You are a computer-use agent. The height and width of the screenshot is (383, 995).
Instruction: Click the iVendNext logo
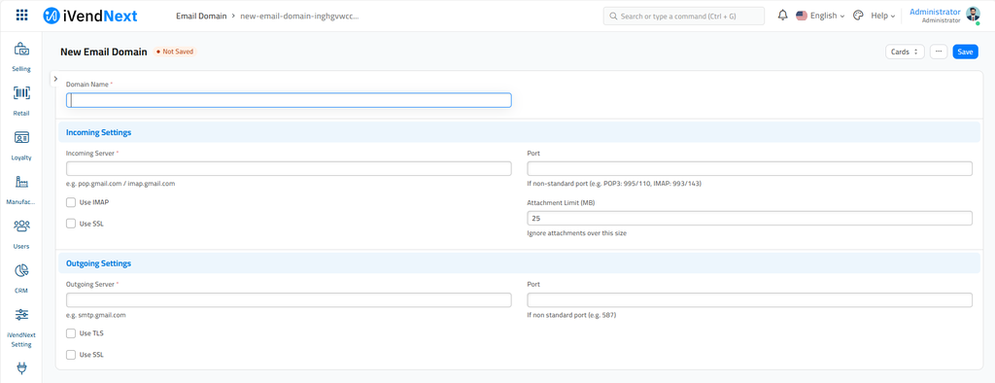tap(90, 16)
